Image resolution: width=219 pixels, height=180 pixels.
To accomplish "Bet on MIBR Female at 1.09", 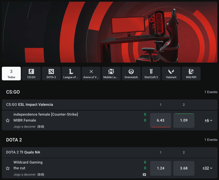I will click(184, 120).
